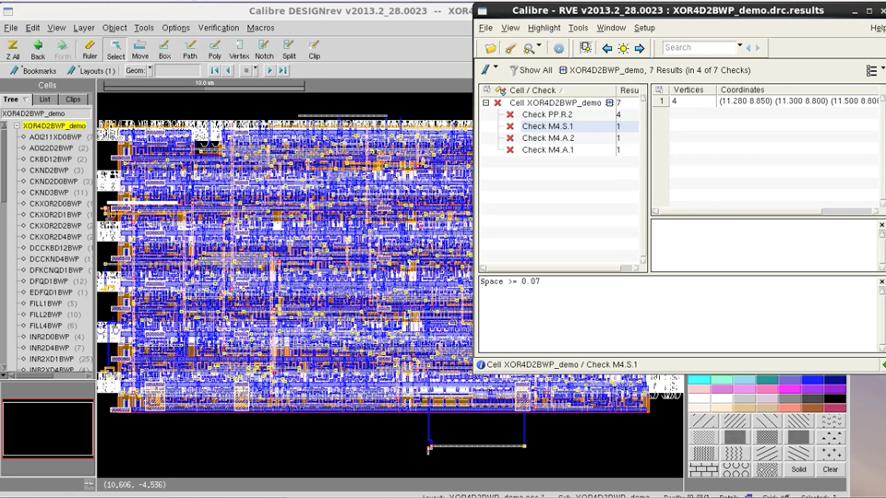Click the RVE Search field
The width and height of the screenshot is (886, 498).
(x=699, y=47)
